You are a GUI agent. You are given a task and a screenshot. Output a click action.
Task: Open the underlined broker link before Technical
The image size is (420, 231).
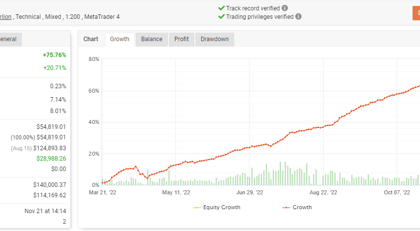tap(6, 16)
